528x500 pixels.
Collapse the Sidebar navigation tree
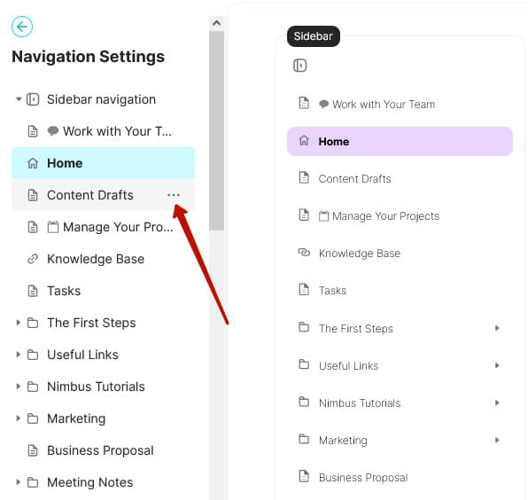19,99
